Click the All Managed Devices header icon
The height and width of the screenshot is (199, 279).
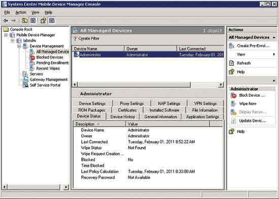click(76, 30)
